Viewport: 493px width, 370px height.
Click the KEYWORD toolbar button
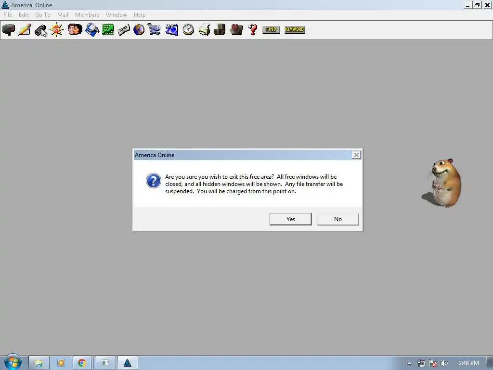click(x=295, y=29)
